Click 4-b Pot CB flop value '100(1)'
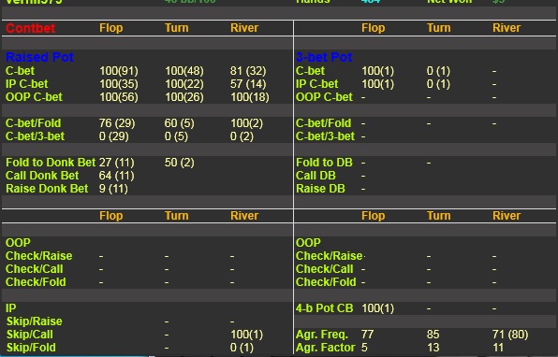 (x=377, y=308)
